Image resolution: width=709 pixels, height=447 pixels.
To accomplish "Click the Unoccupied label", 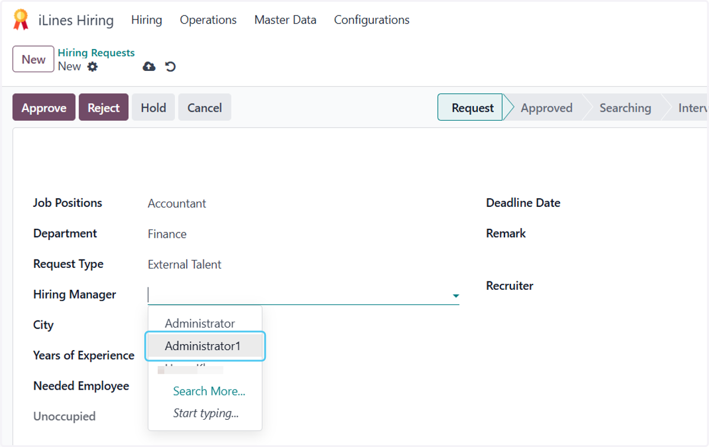I will tap(64, 416).
